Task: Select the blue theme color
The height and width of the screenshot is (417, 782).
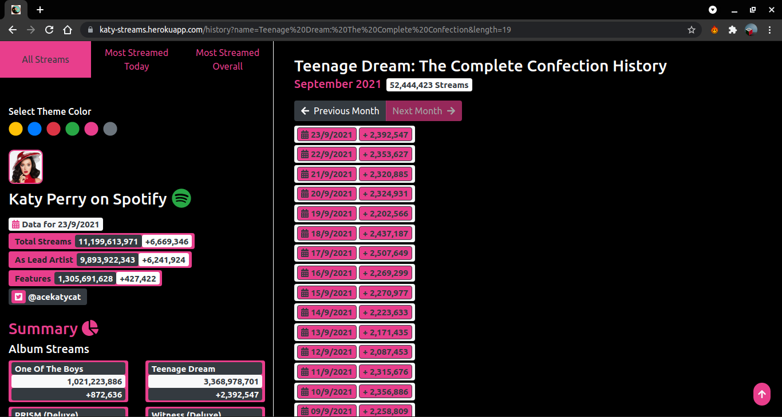Action: (x=35, y=129)
